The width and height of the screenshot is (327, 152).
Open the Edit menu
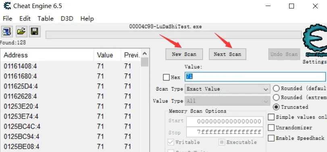point(25,18)
